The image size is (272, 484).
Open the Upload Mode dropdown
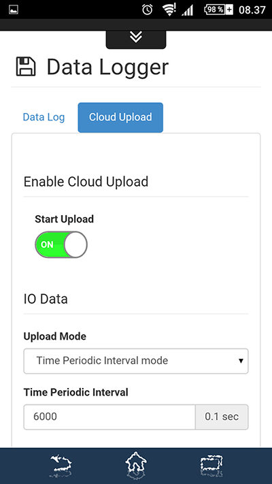[x=136, y=361]
